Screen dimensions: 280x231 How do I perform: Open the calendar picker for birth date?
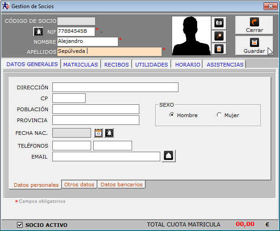tap(98, 133)
